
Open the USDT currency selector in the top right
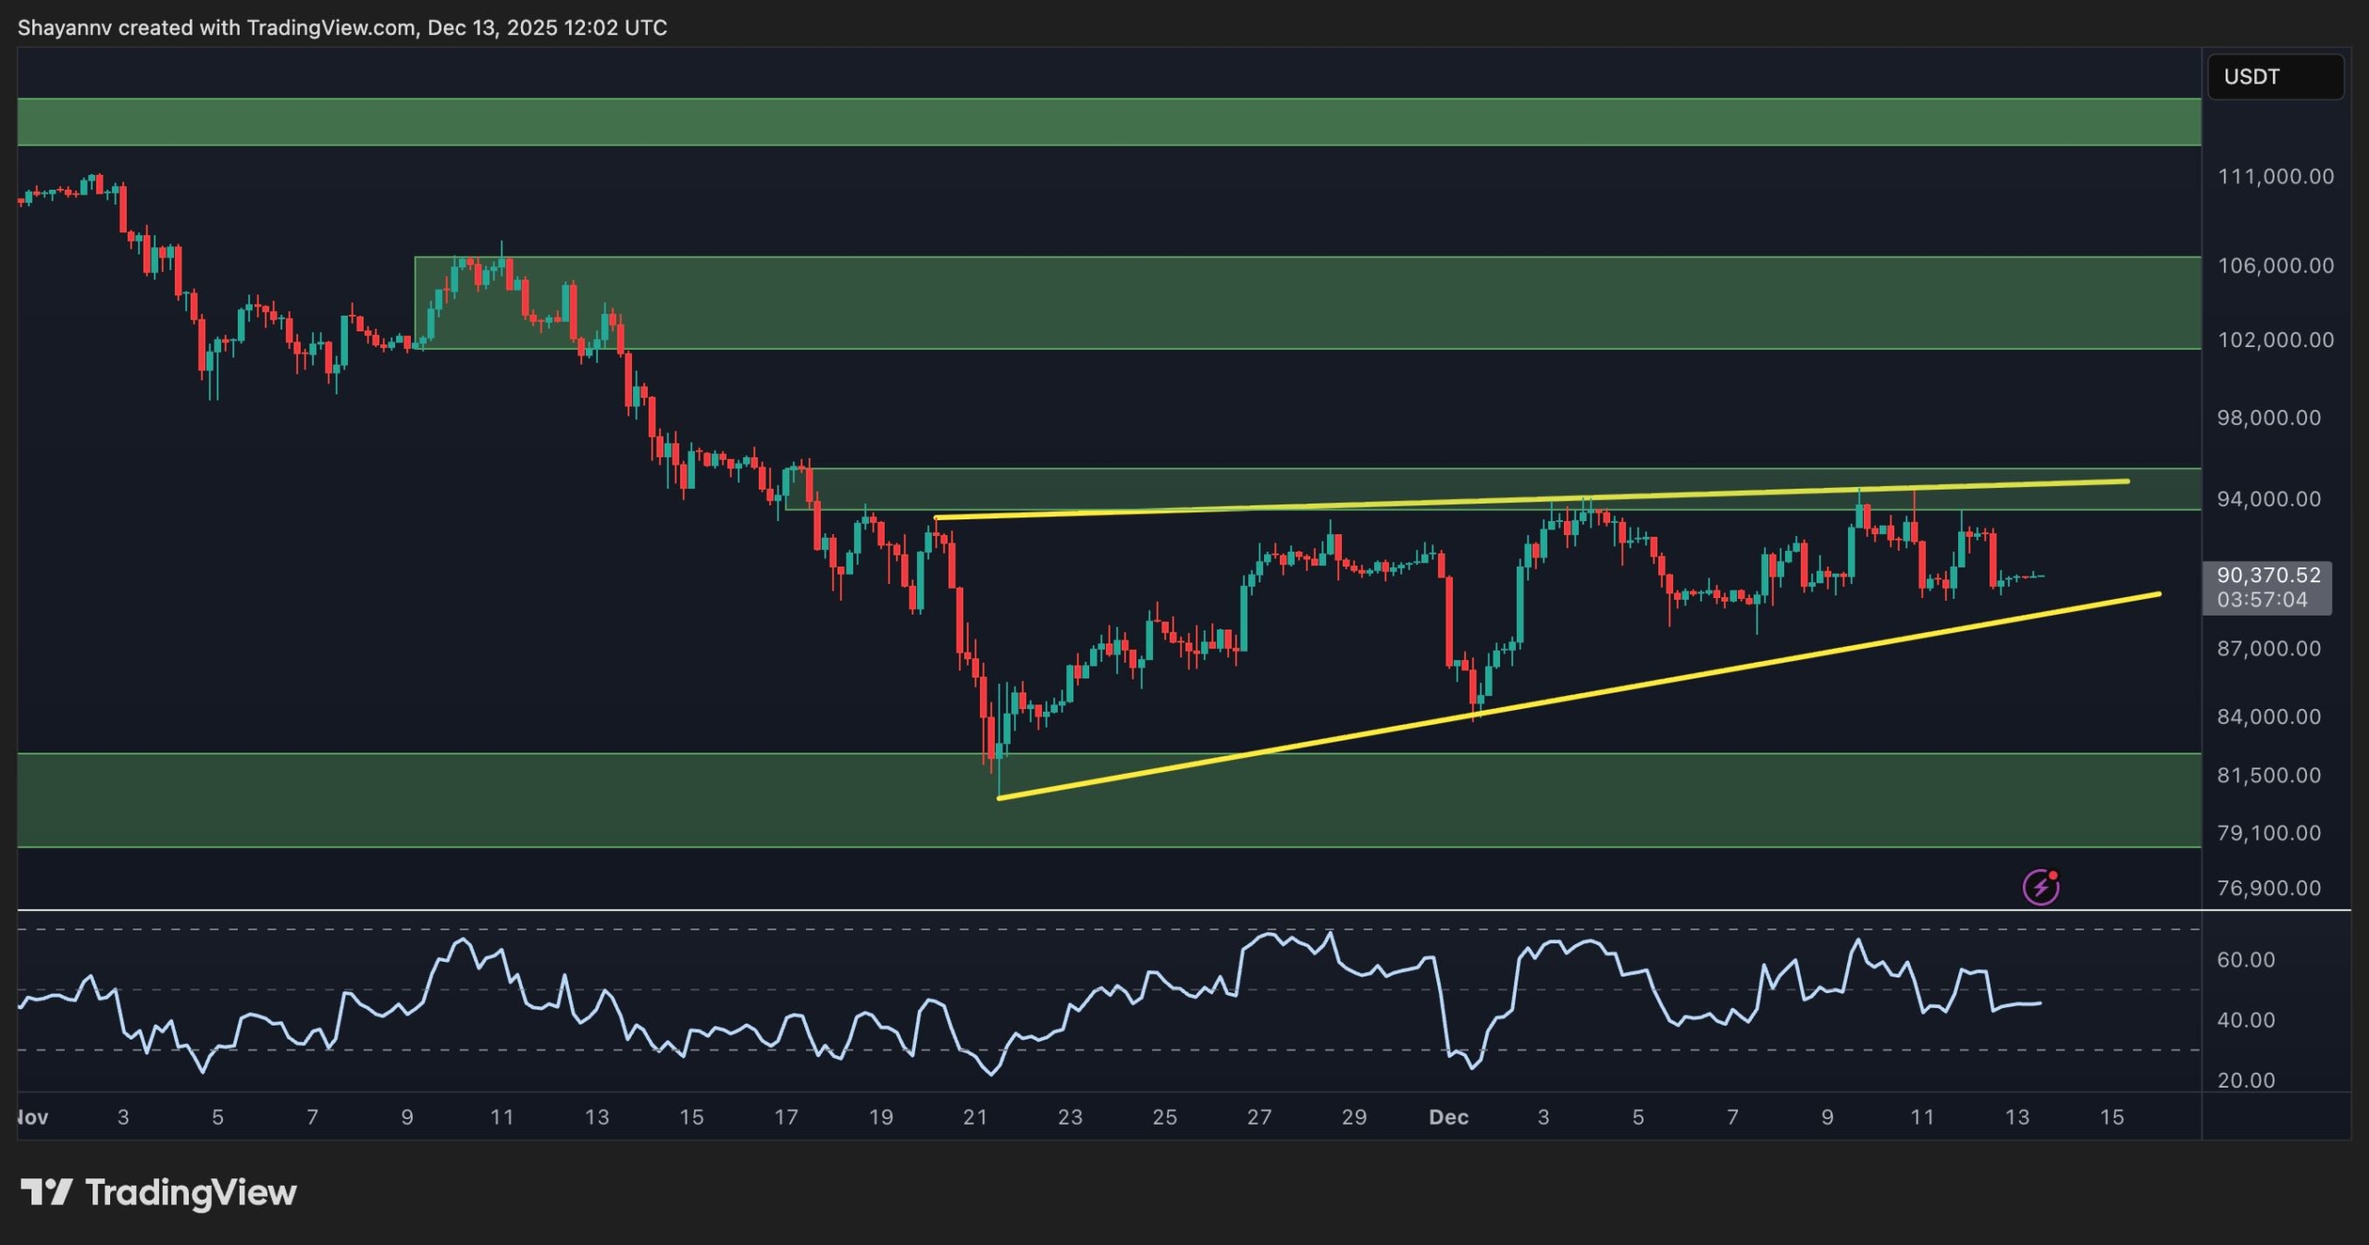[x=2276, y=77]
